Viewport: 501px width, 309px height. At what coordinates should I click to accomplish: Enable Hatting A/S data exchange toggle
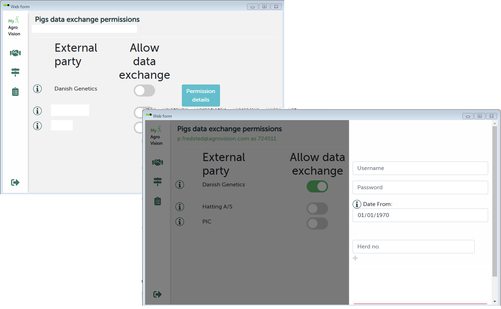pyautogui.click(x=317, y=208)
